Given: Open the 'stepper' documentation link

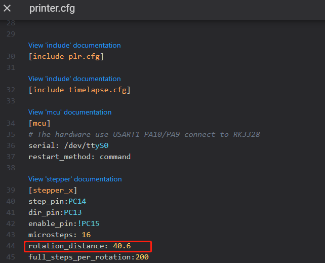Looking at the screenshot, I should click(x=75, y=179).
